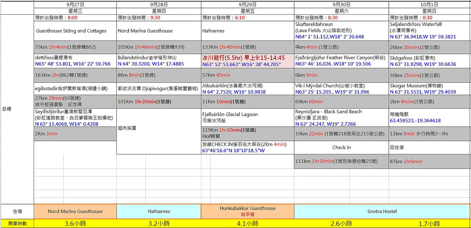The width and height of the screenshot is (471, 228).
Task: Click the Hafnarnes cell under 9月29日
Action: (247, 31)
